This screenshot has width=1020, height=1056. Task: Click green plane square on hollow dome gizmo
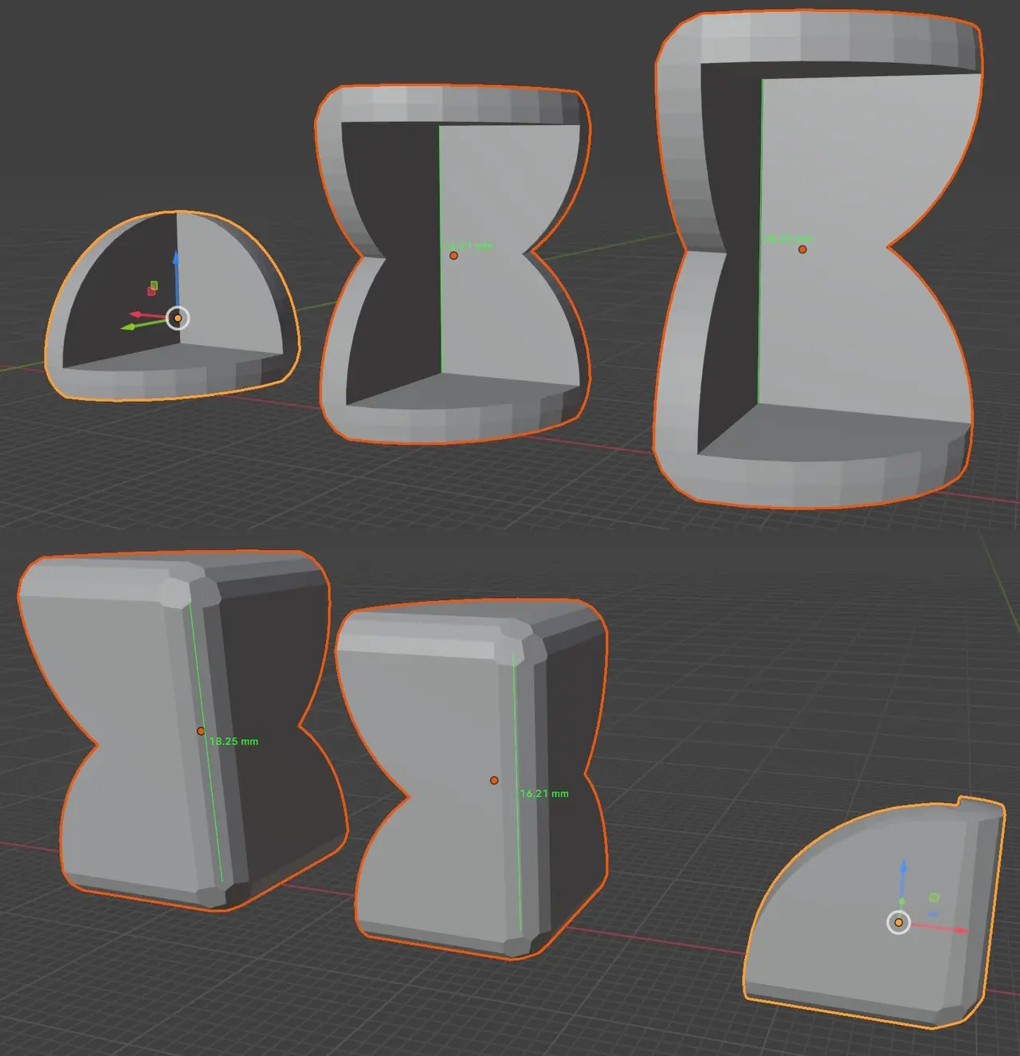(154, 285)
